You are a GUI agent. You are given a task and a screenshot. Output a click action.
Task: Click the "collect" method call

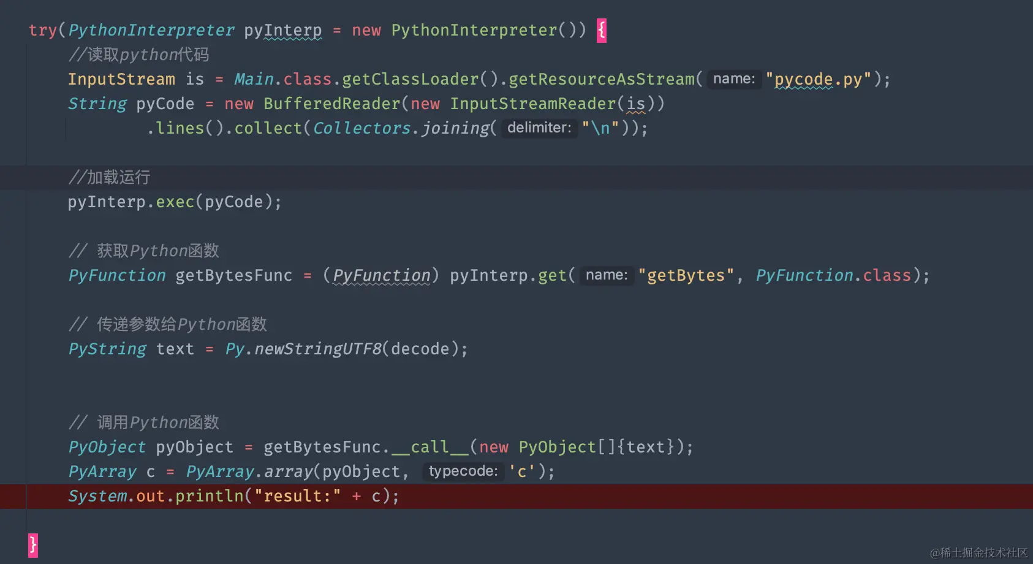[268, 128]
